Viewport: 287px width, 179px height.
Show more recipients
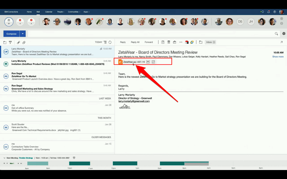[x=278, y=57]
